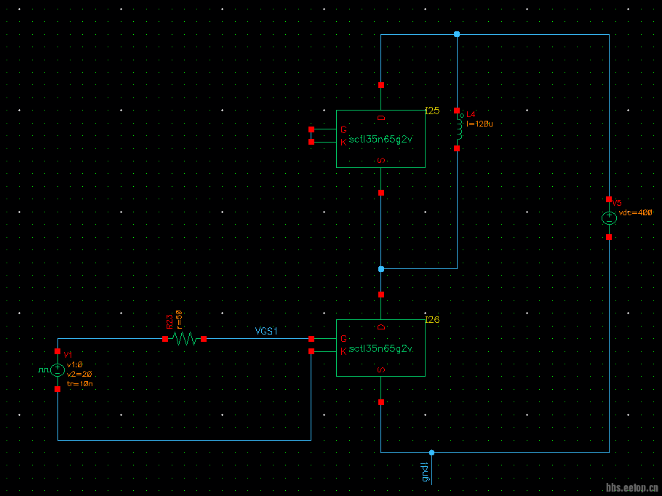Select the V5 DC voltage source symbol
The width and height of the screenshot is (662, 496).
click(609, 217)
